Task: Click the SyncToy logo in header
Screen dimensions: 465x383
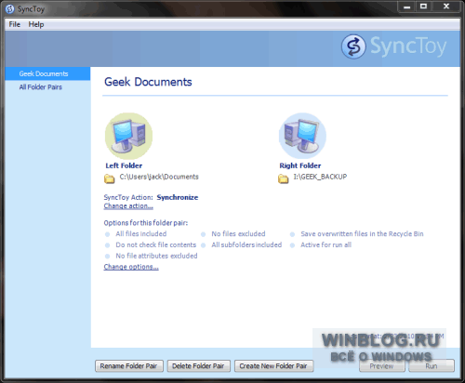Action: pos(393,46)
